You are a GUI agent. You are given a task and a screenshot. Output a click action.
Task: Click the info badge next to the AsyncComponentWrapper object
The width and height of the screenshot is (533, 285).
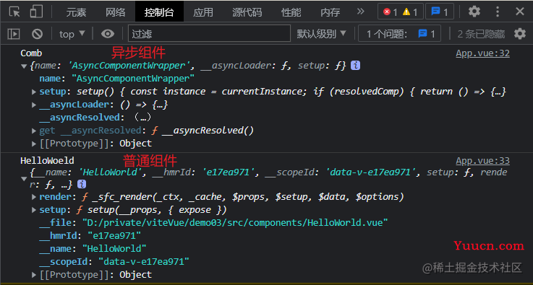(x=355, y=66)
